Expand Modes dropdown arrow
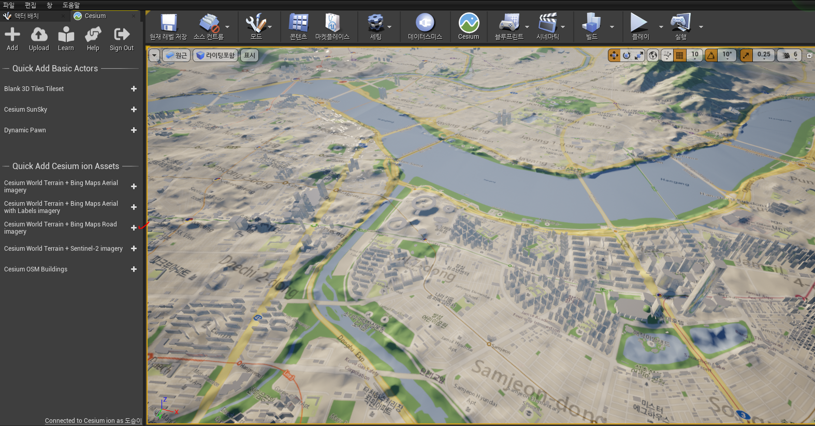 coord(270,27)
